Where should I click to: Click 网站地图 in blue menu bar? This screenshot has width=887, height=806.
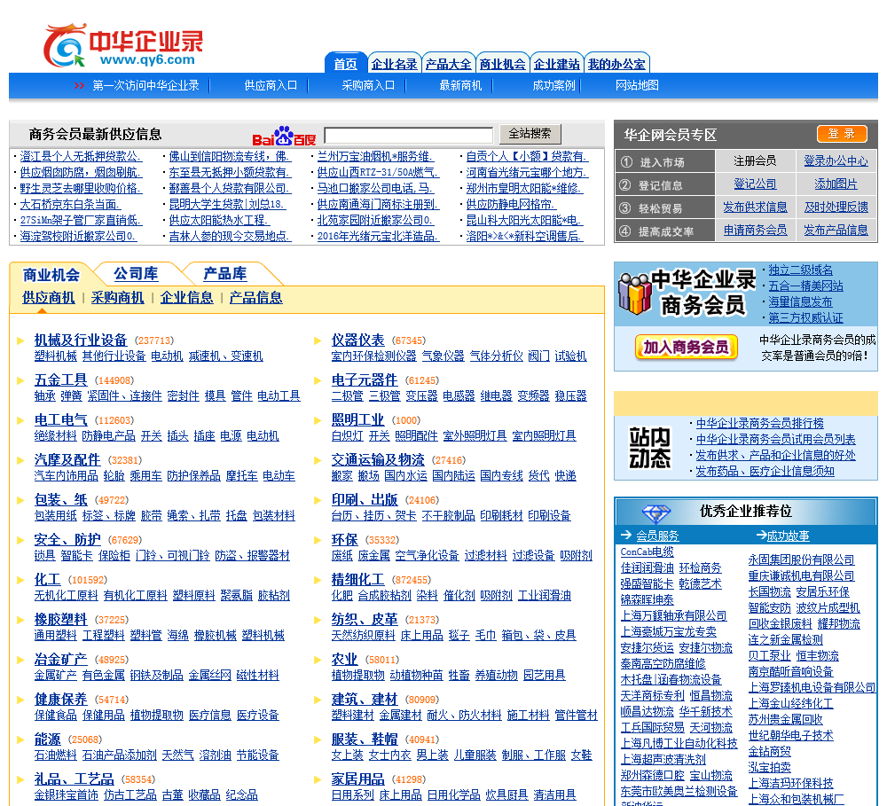pyautogui.click(x=637, y=85)
